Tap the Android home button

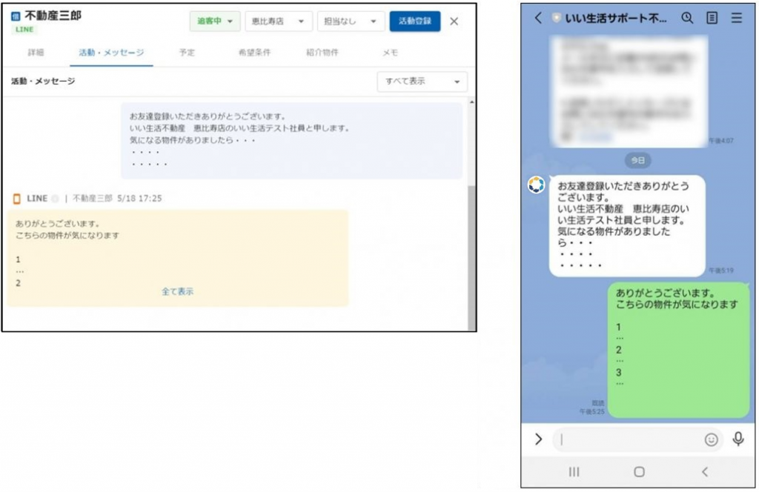point(639,472)
